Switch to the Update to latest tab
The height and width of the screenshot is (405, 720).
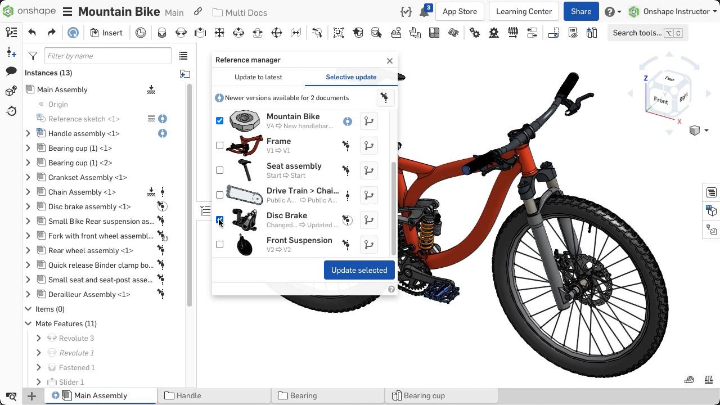tap(258, 77)
